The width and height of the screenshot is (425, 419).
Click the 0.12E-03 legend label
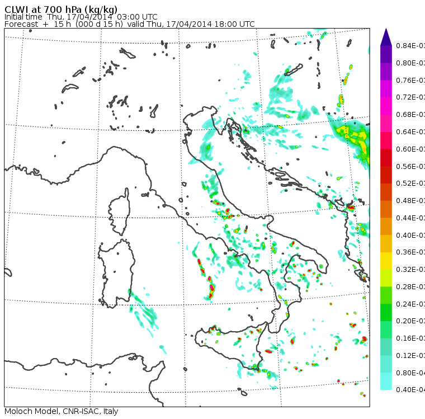410,356
